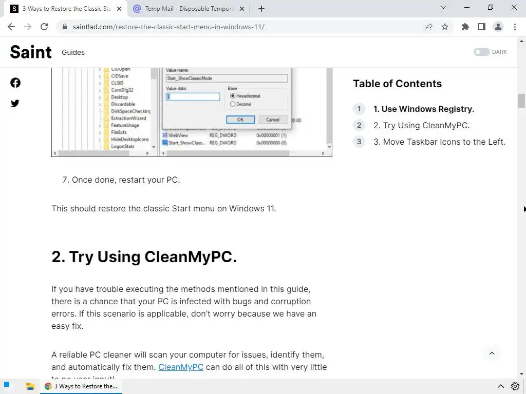Click the Chrome taskbar window button
The image size is (526, 394).
pos(81,386)
